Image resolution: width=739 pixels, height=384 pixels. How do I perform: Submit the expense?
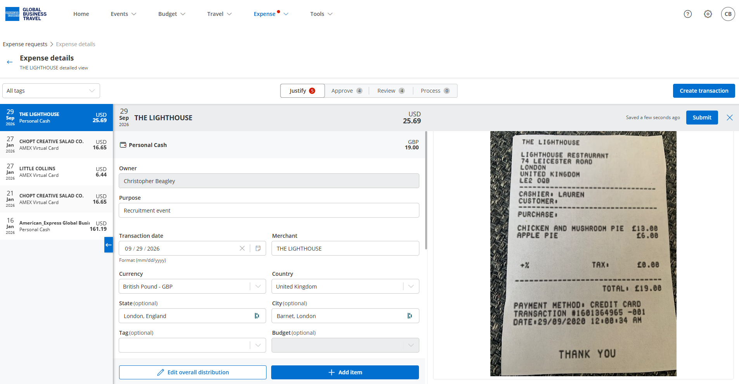[702, 118]
